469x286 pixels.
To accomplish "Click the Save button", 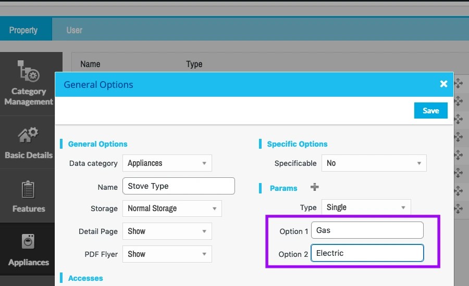I will (x=430, y=110).
